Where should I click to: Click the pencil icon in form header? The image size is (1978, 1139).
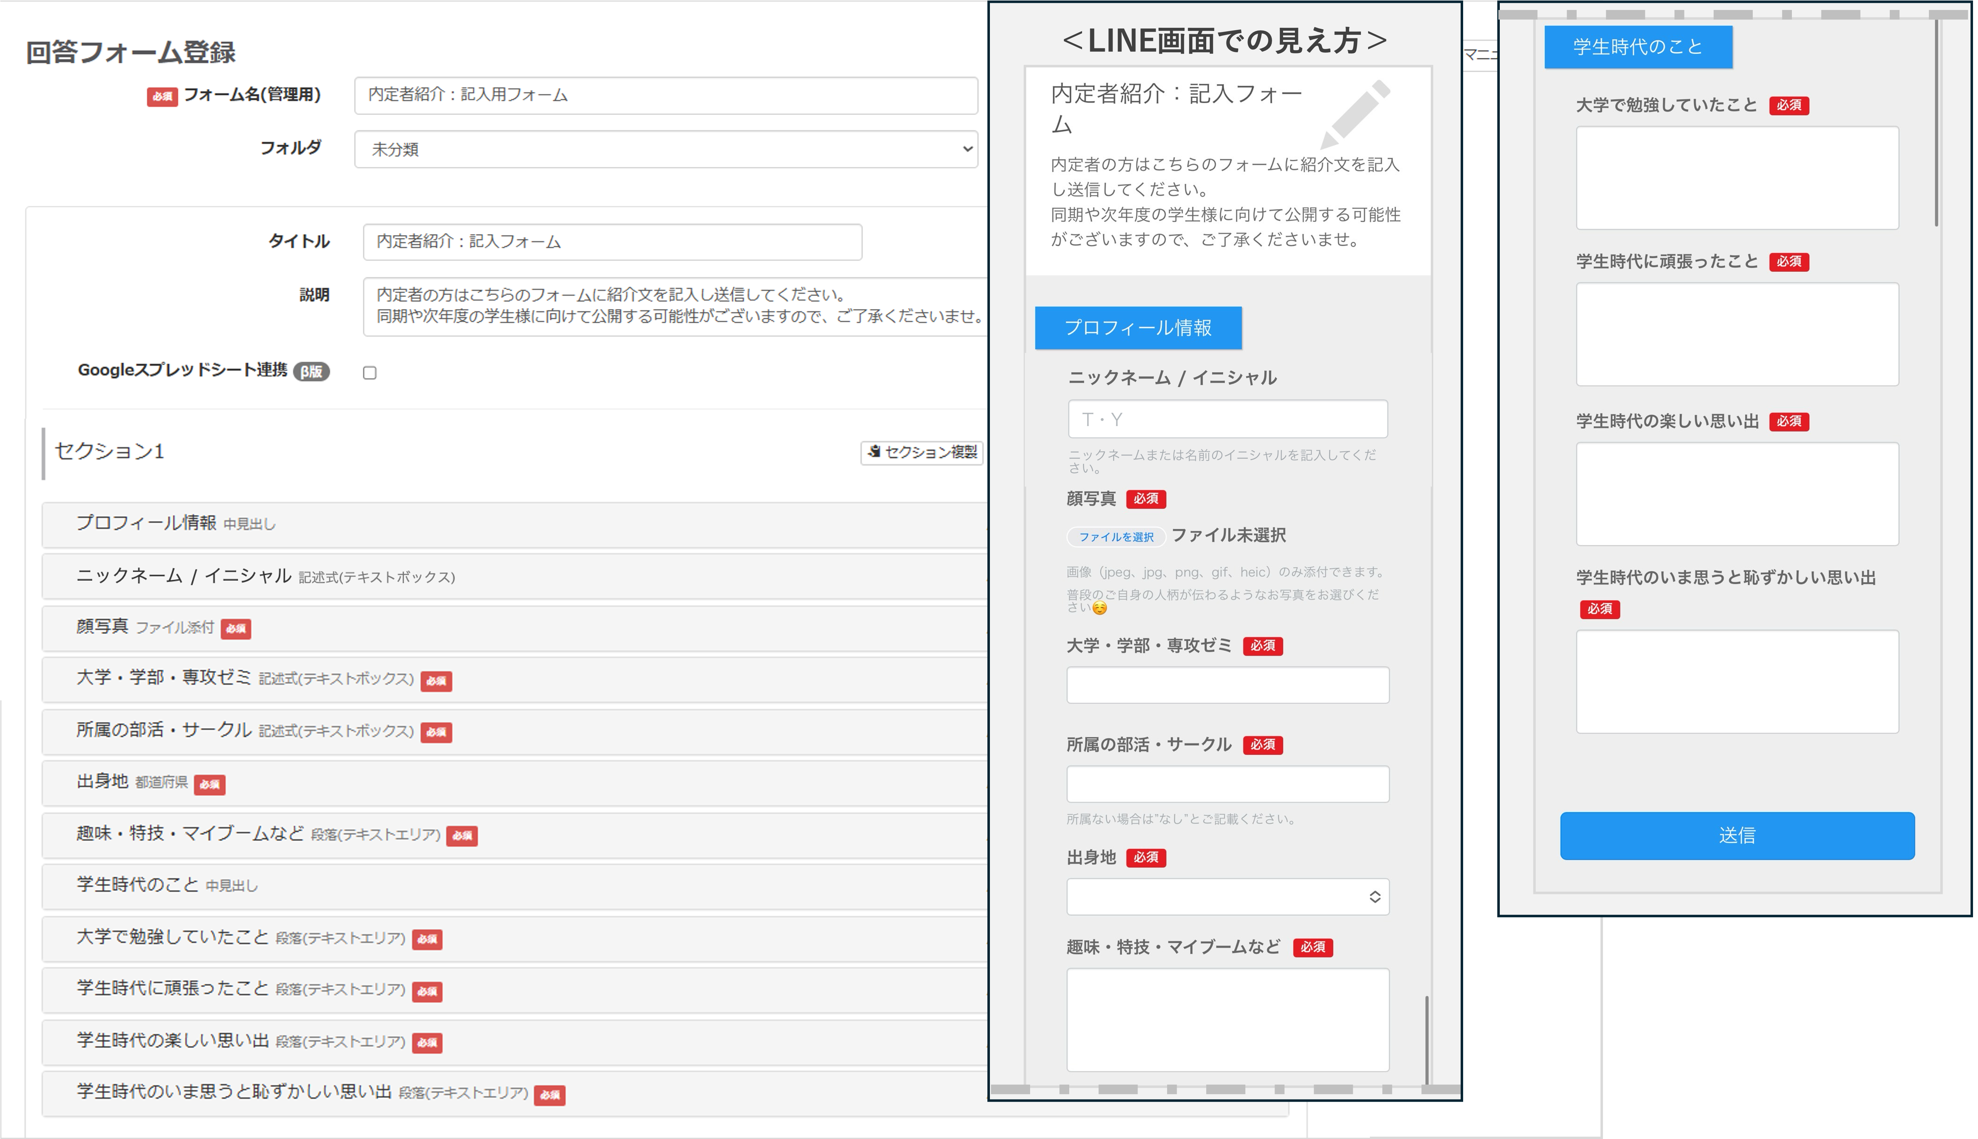(1355, 114)
